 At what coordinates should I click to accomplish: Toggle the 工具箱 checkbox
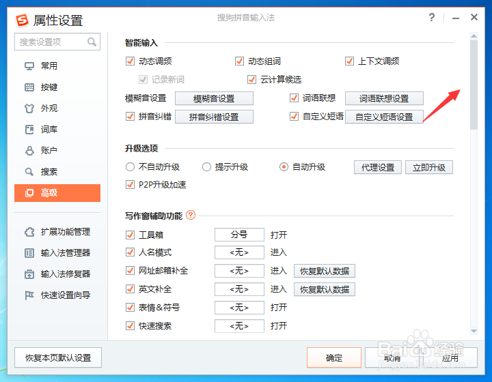click(x=130, y=235)
